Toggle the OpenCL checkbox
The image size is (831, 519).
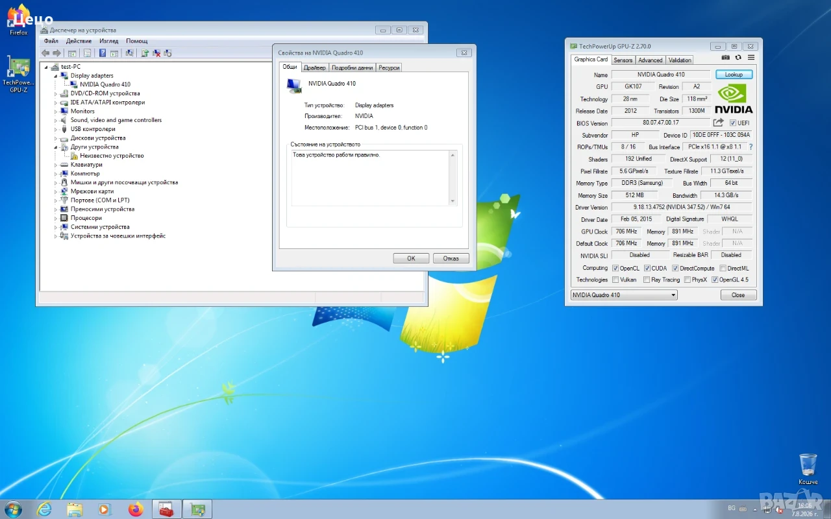pos(615,269)
